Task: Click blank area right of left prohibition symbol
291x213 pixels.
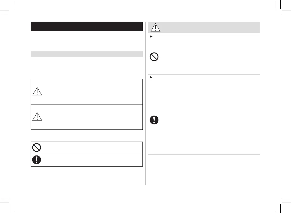Action: (91, 148)
